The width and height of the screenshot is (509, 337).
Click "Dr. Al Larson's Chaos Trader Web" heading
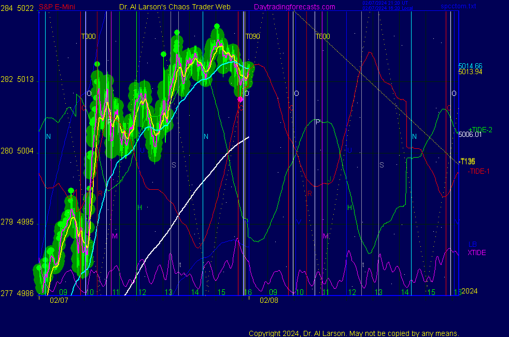pyautogui.click(x=175, y=7)
